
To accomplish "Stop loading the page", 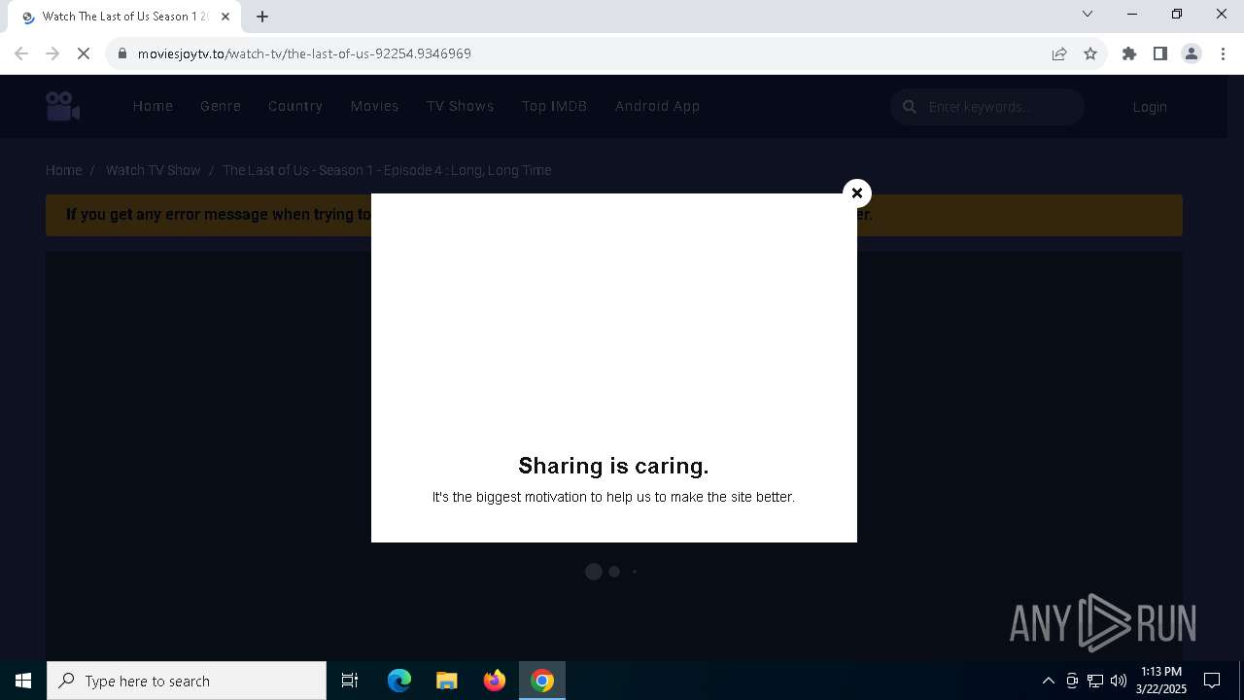I will click(x=84, y=53).
